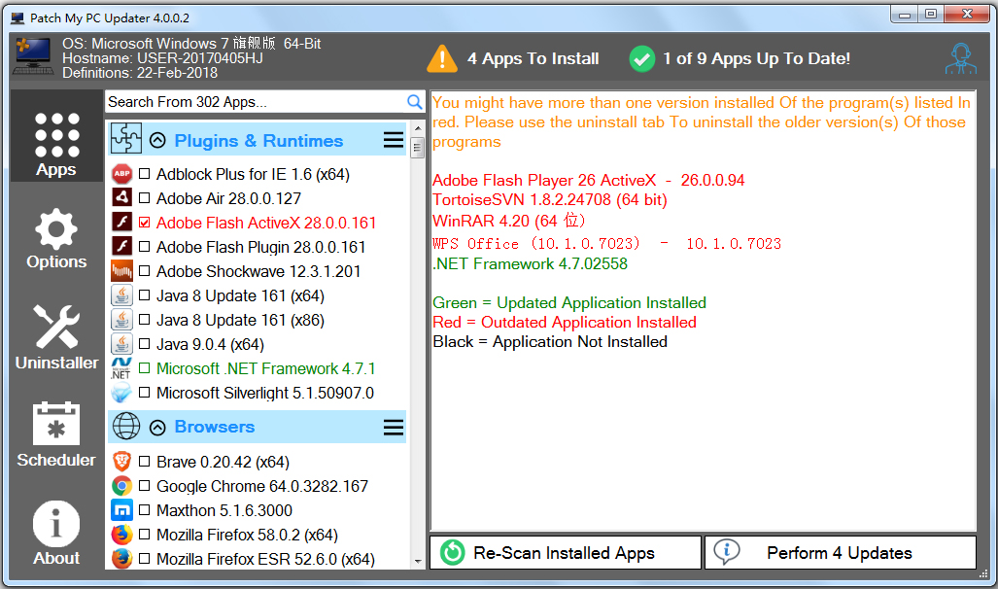Click the Mozilla Firefox 58.0.2 icon

(121, 535)
